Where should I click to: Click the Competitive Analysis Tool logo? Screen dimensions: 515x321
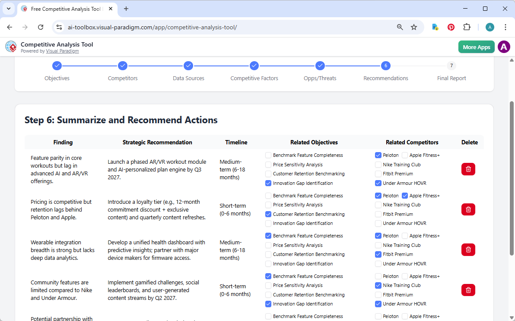point(10,47)
